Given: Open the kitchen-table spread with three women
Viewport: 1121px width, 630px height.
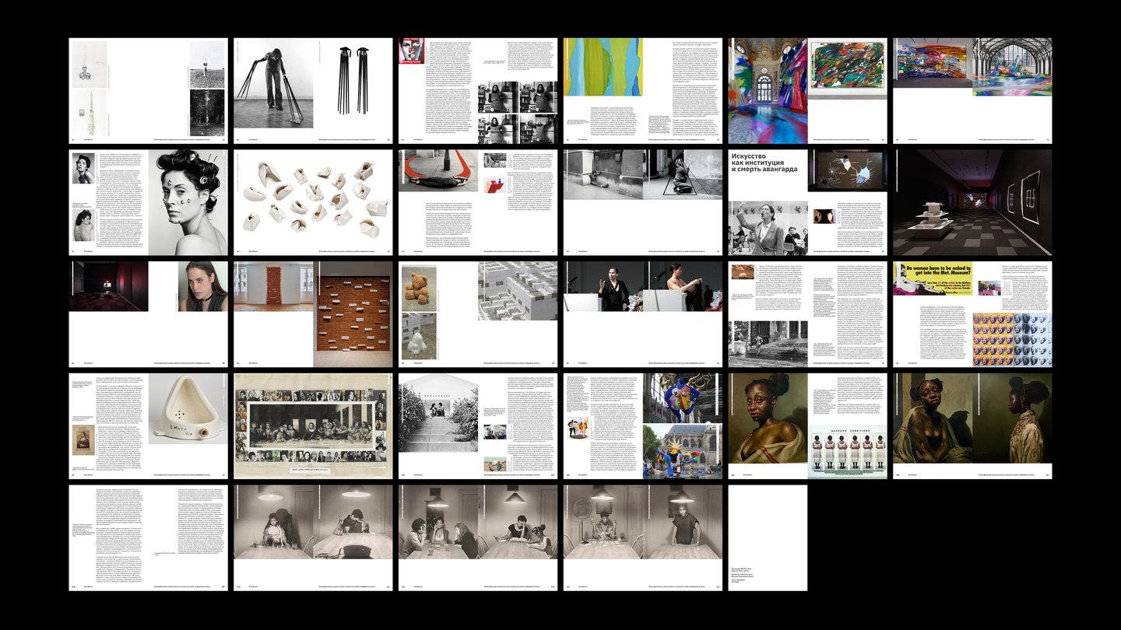Looking at the screenshot, I should pyautogui.click(x=478, y=538).
